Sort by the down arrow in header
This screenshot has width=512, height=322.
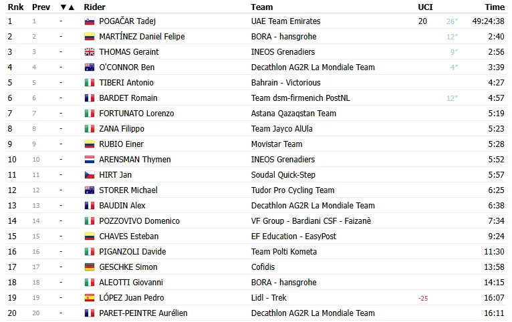pos(63,7)
